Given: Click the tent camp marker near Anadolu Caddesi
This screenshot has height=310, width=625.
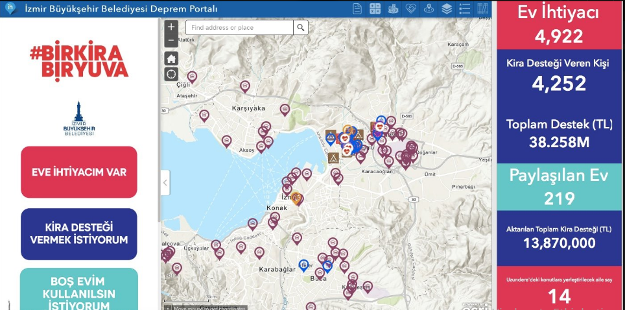Looking at the screenshot, I should coord(334,158).
